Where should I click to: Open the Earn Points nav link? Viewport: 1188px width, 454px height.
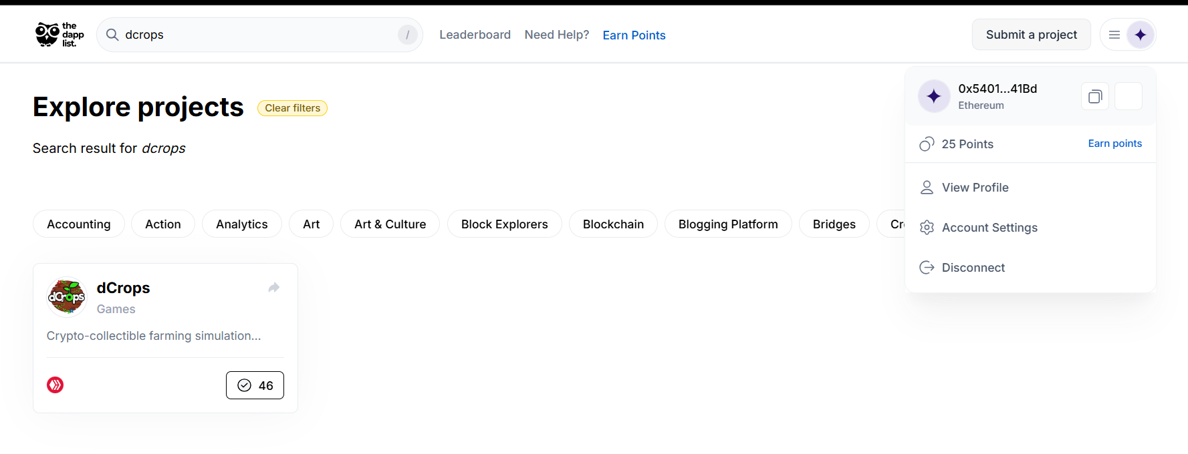pos(634,35)
